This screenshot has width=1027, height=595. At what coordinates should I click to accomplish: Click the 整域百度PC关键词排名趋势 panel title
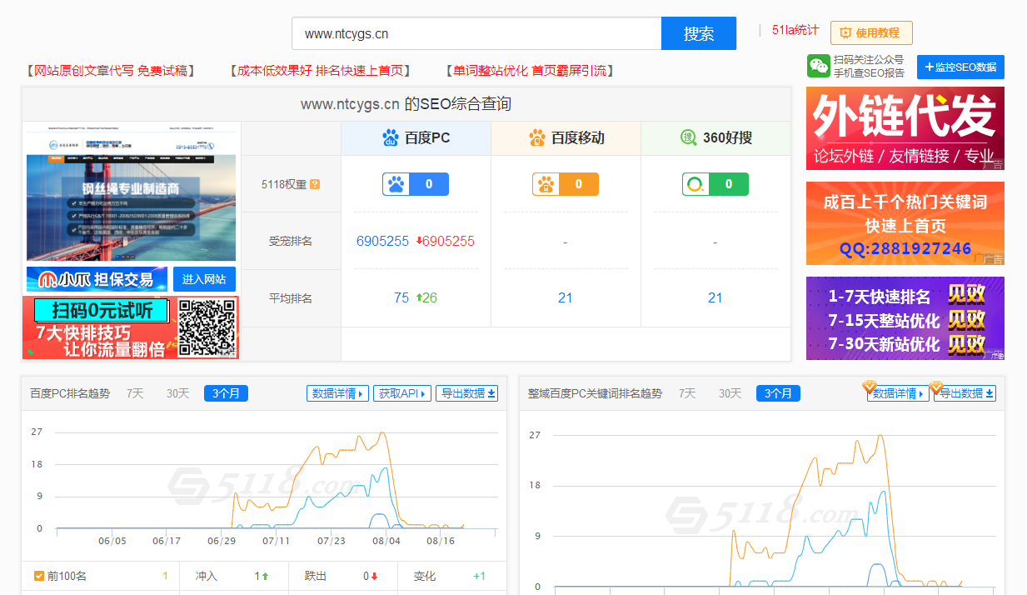pyautogui.click(x=595, y=393)
